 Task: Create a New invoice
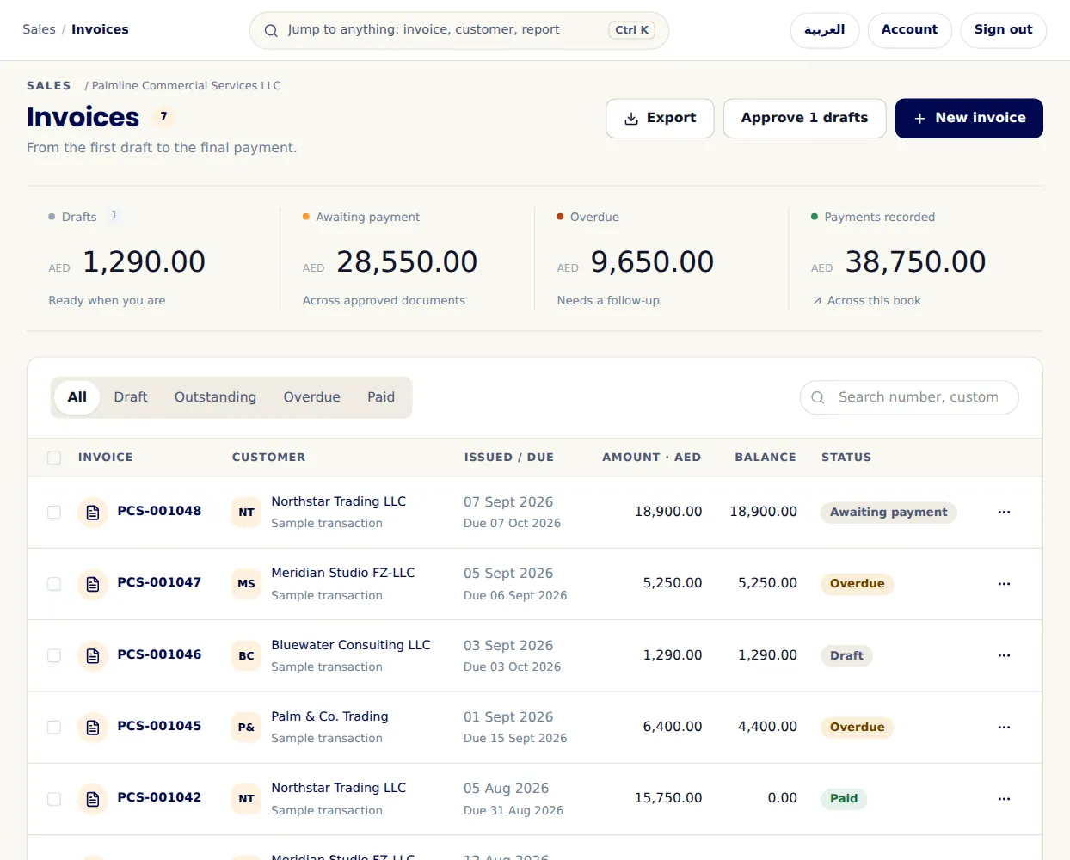[x=969, y=119]
